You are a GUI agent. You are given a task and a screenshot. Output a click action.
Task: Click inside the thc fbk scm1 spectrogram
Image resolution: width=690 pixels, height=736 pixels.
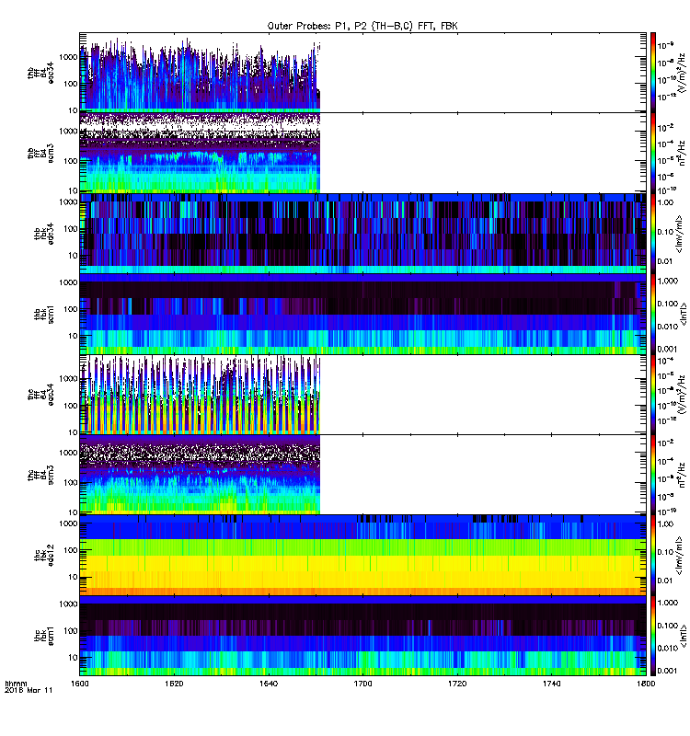point(362,636)
